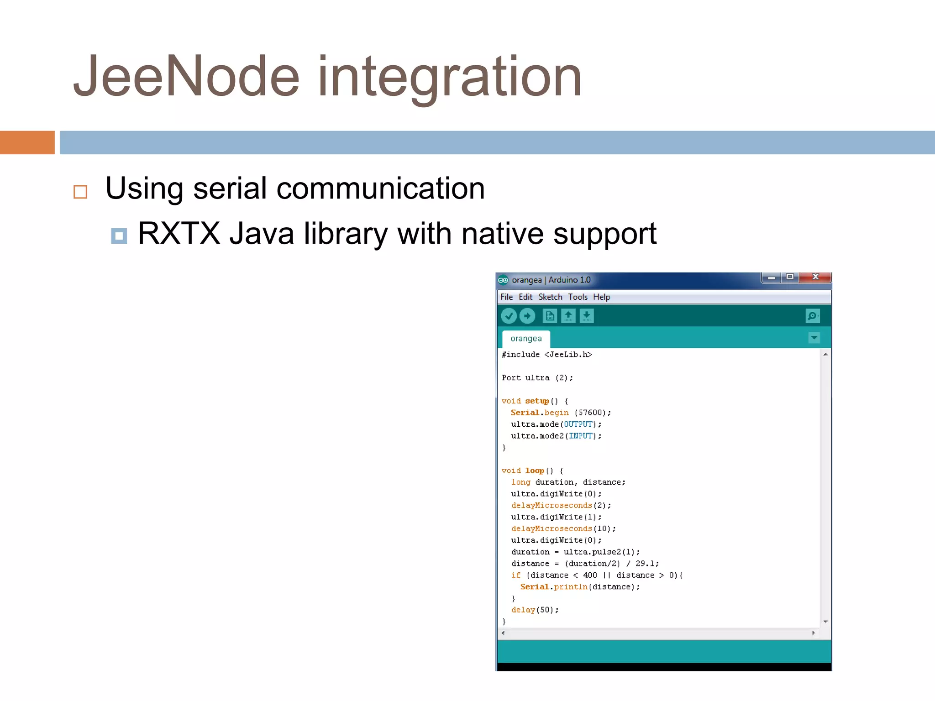The height and width of the screenshot is (701, 935).
Task: Open the Edit menu
Action: coord(525,297)
